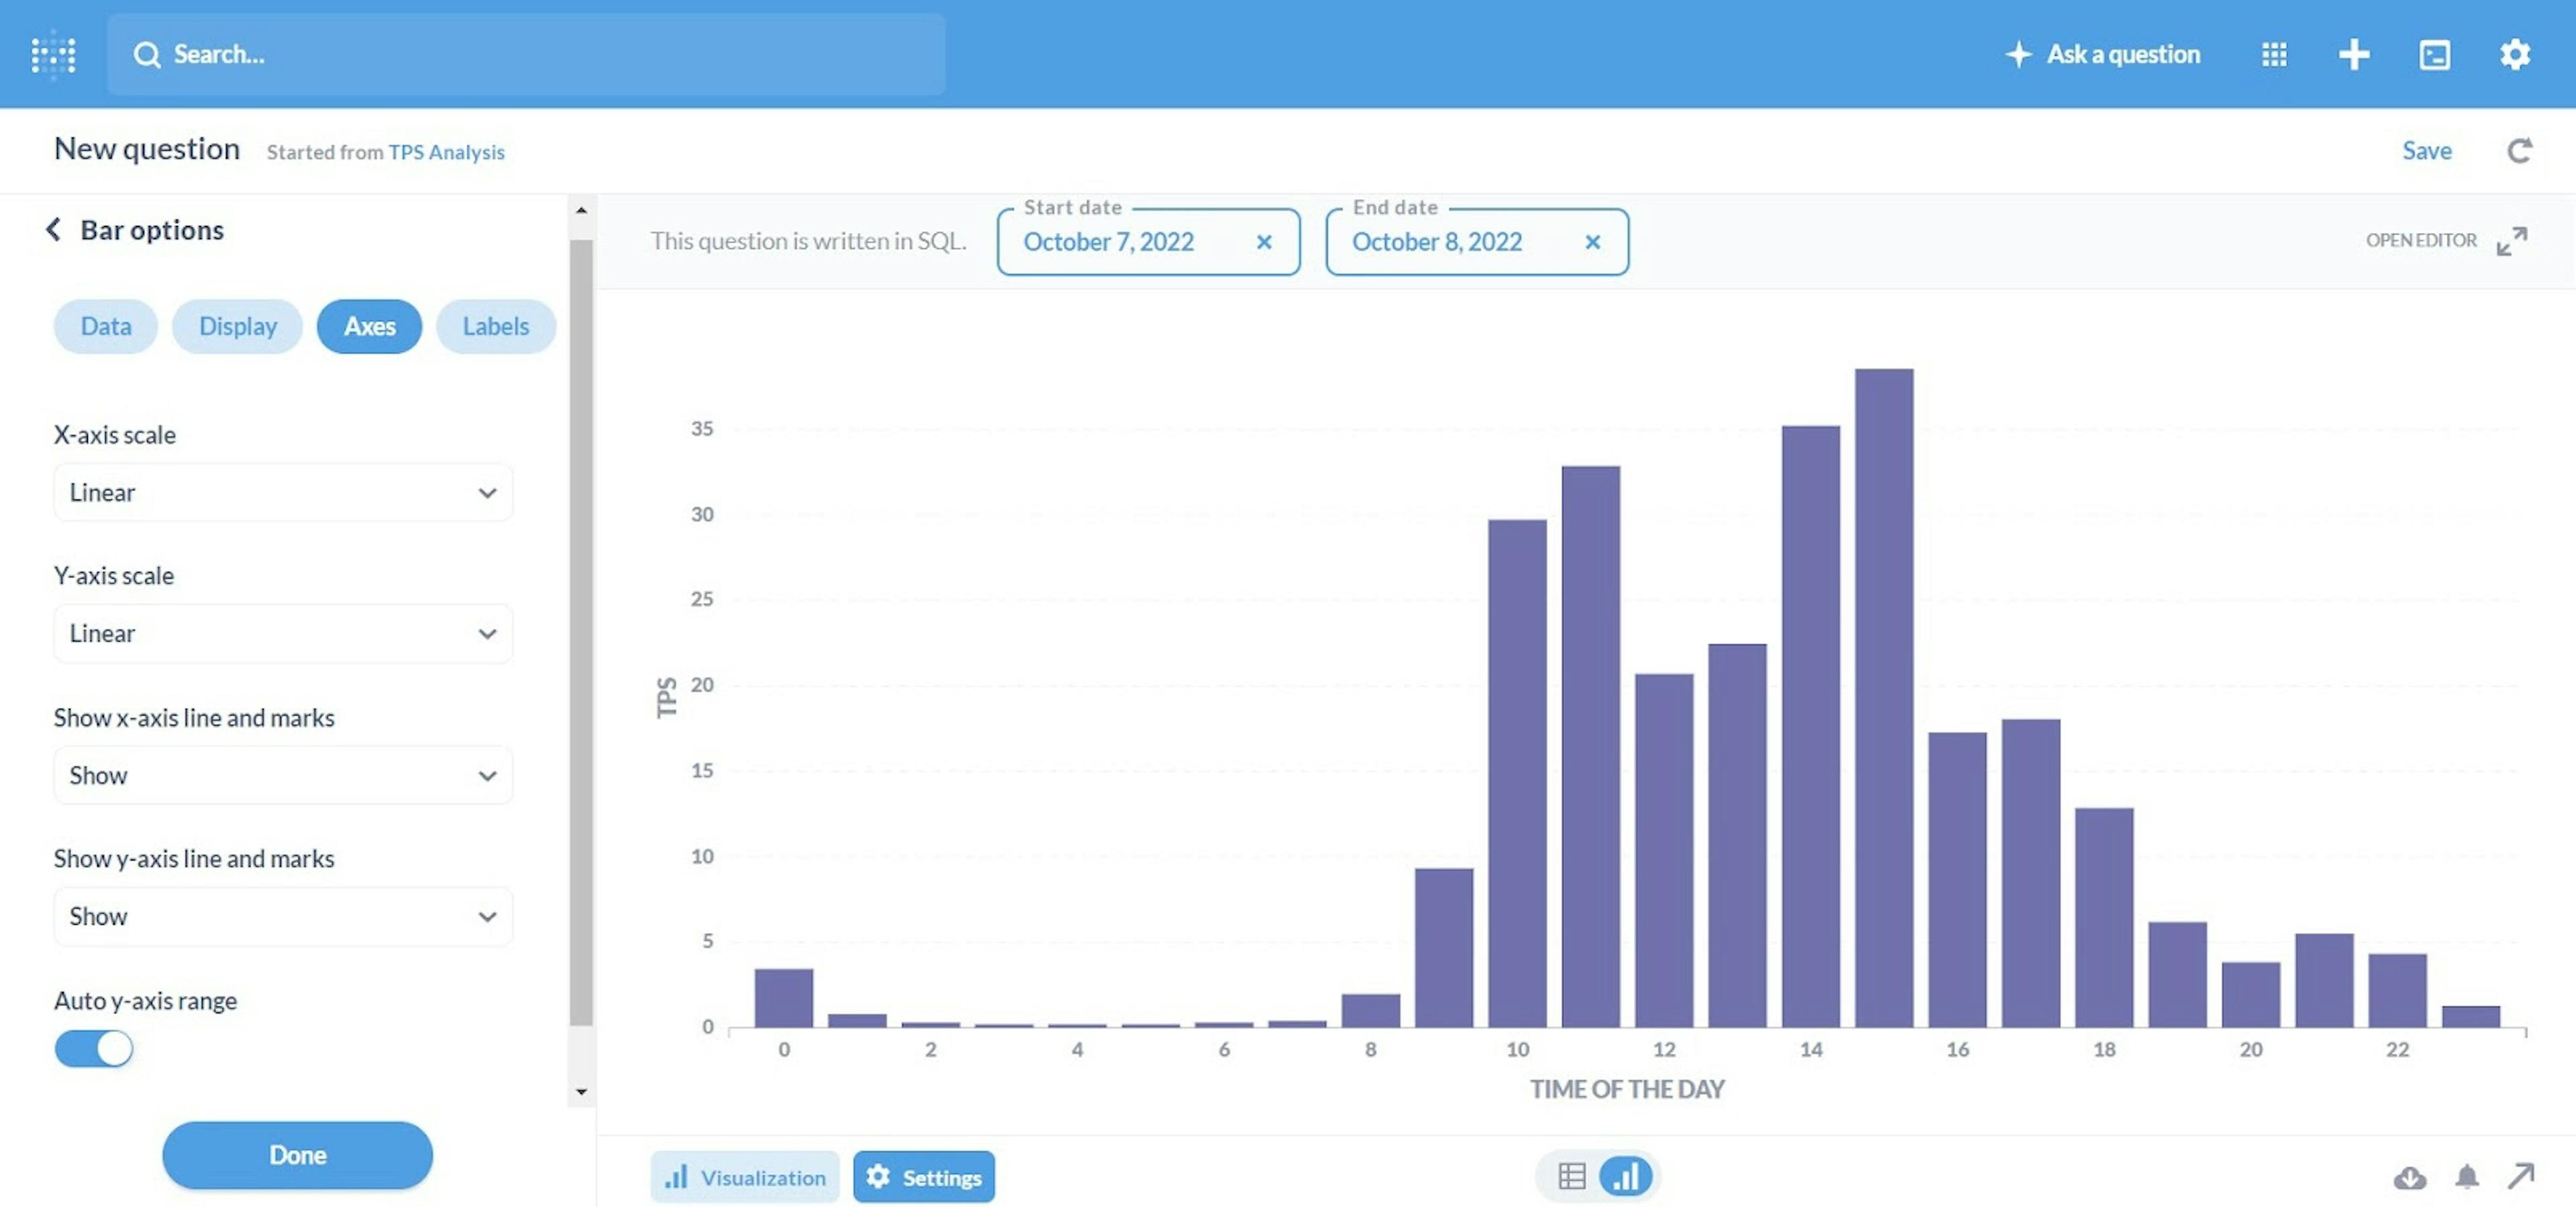Open the Y-axis scale dropdown
This screenshot has height=1207, width=2576.
click(283, 634)
